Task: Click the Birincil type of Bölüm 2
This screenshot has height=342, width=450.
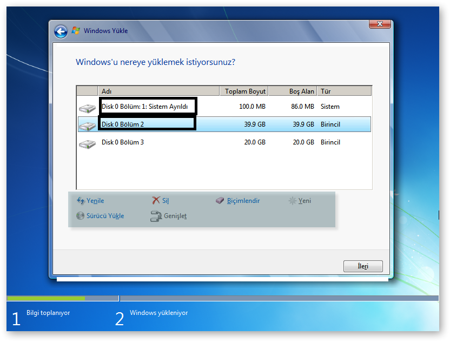Action: [330, 124]
